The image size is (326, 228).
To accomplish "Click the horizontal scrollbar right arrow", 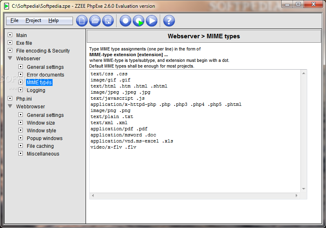I will point(297,195).
